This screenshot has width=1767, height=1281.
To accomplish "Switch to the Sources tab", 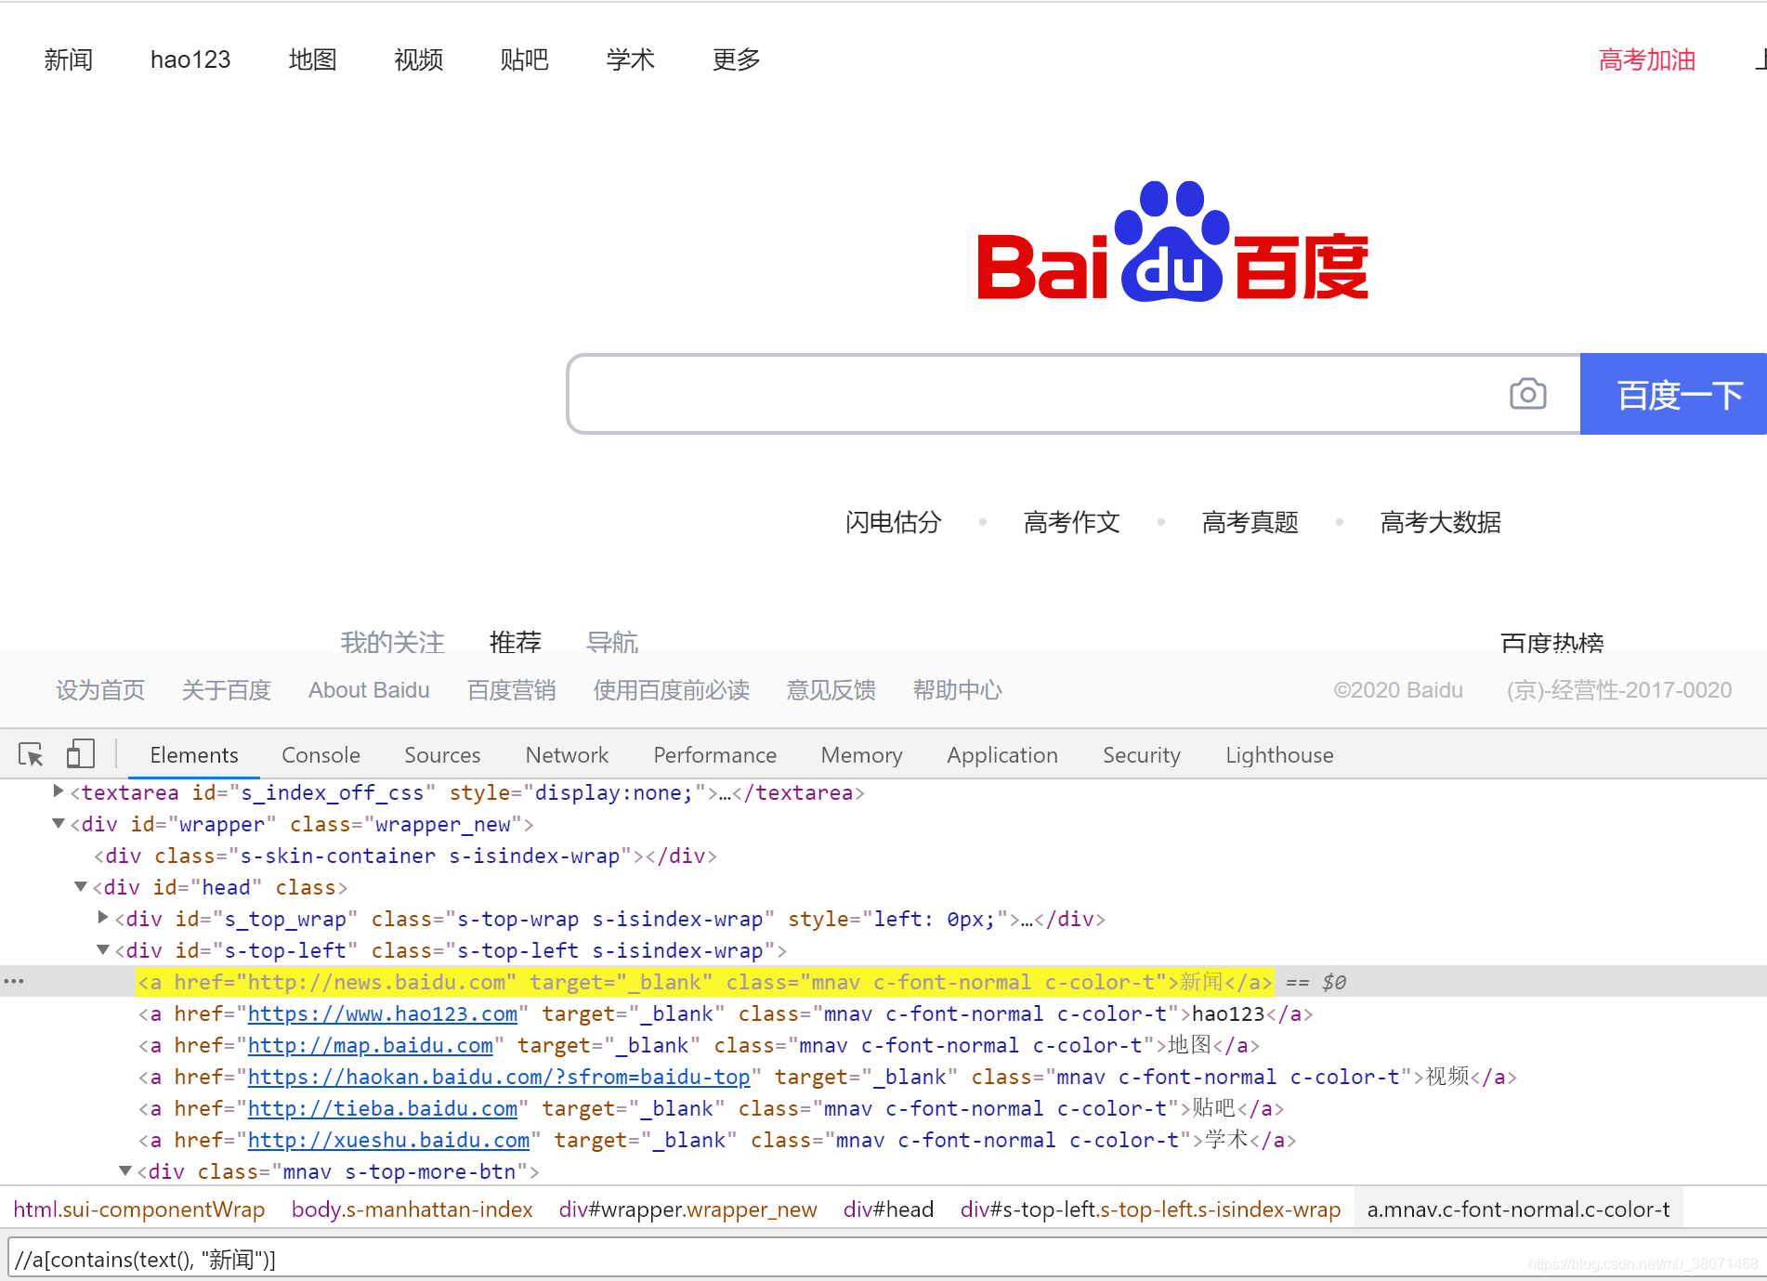I will pos(442,754).
